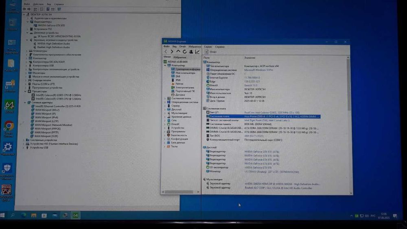Open Edge browser from taskbar

[x=23, y=215]
